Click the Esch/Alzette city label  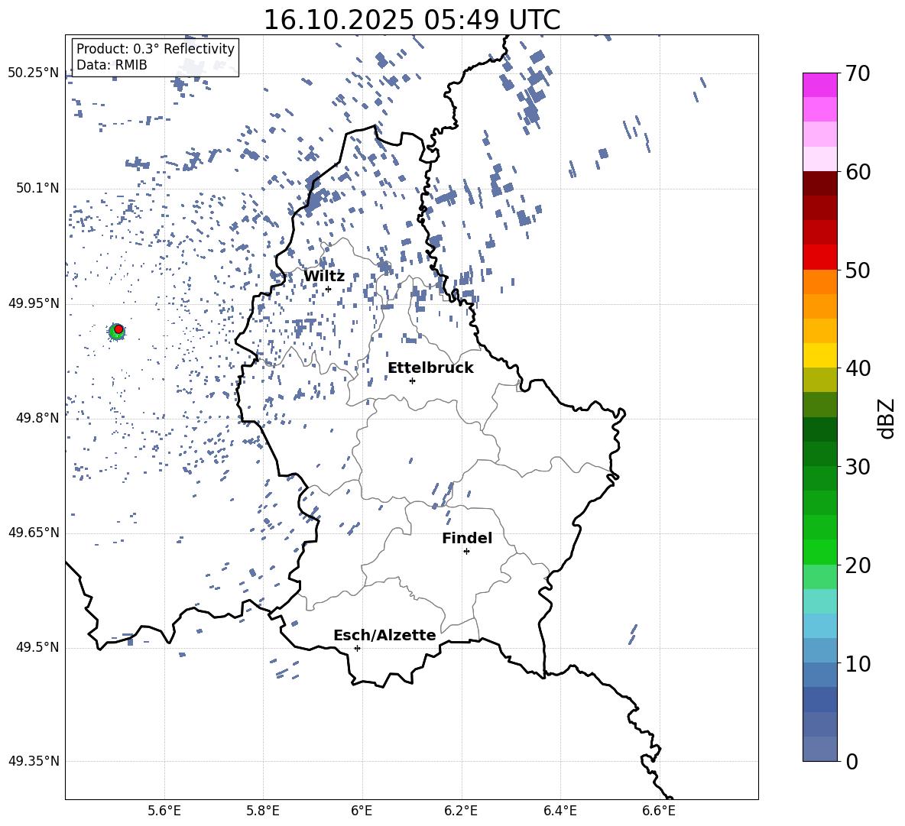click(x=385, y=635)
